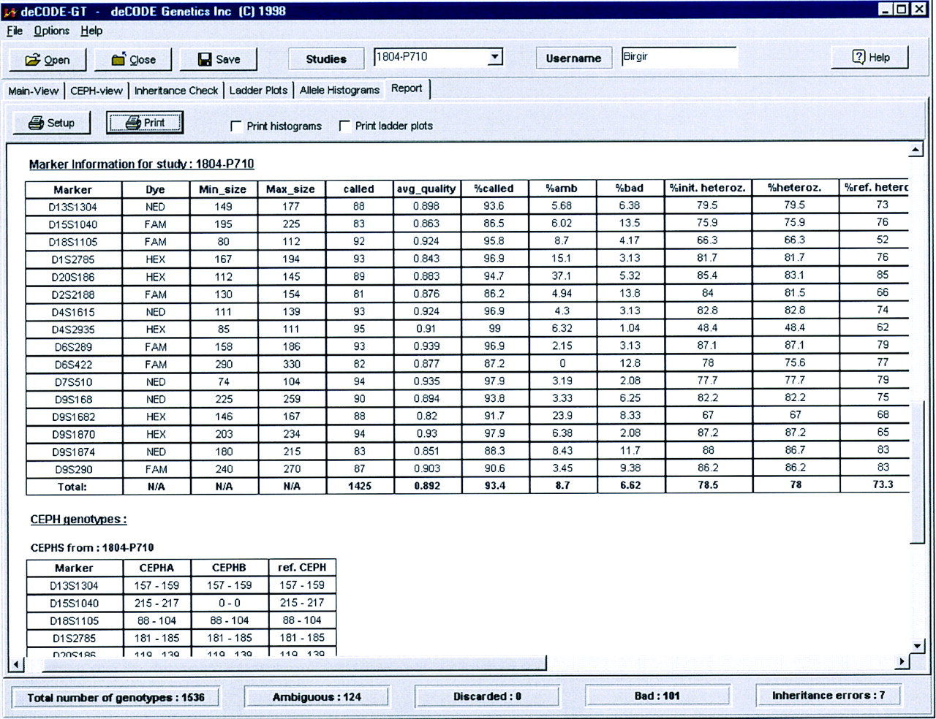
Task: Enable the Print ladder plots checkbox
Action: 344,126
